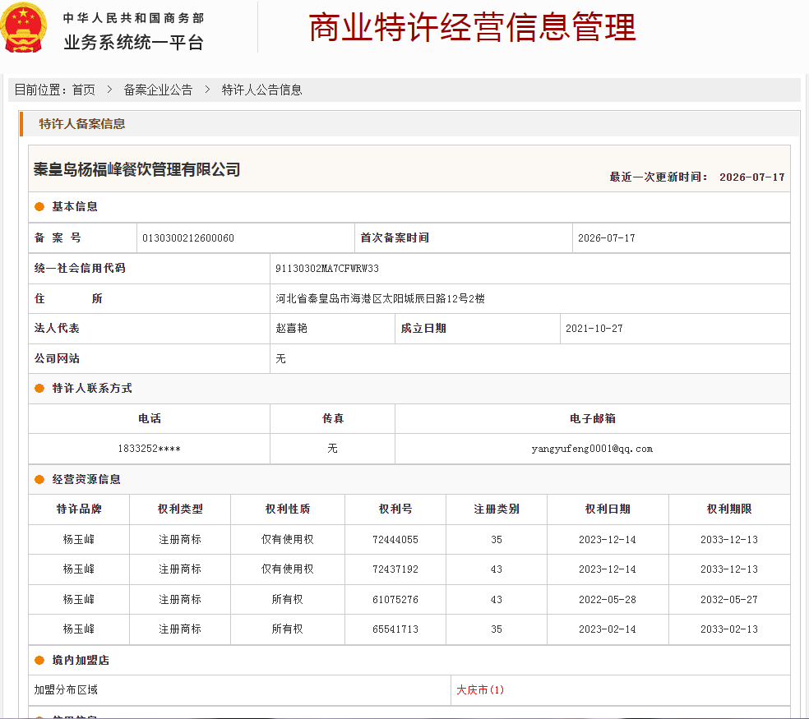Click the rights number 72437192

pyautogui.click(x=395, y=569)
